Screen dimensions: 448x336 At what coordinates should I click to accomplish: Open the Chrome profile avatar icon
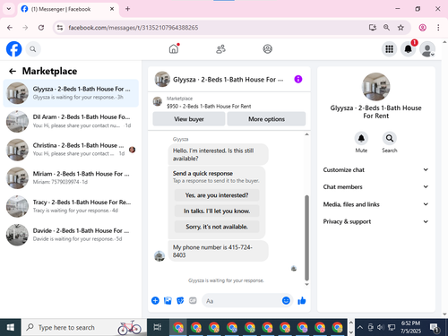click(422, 28)
